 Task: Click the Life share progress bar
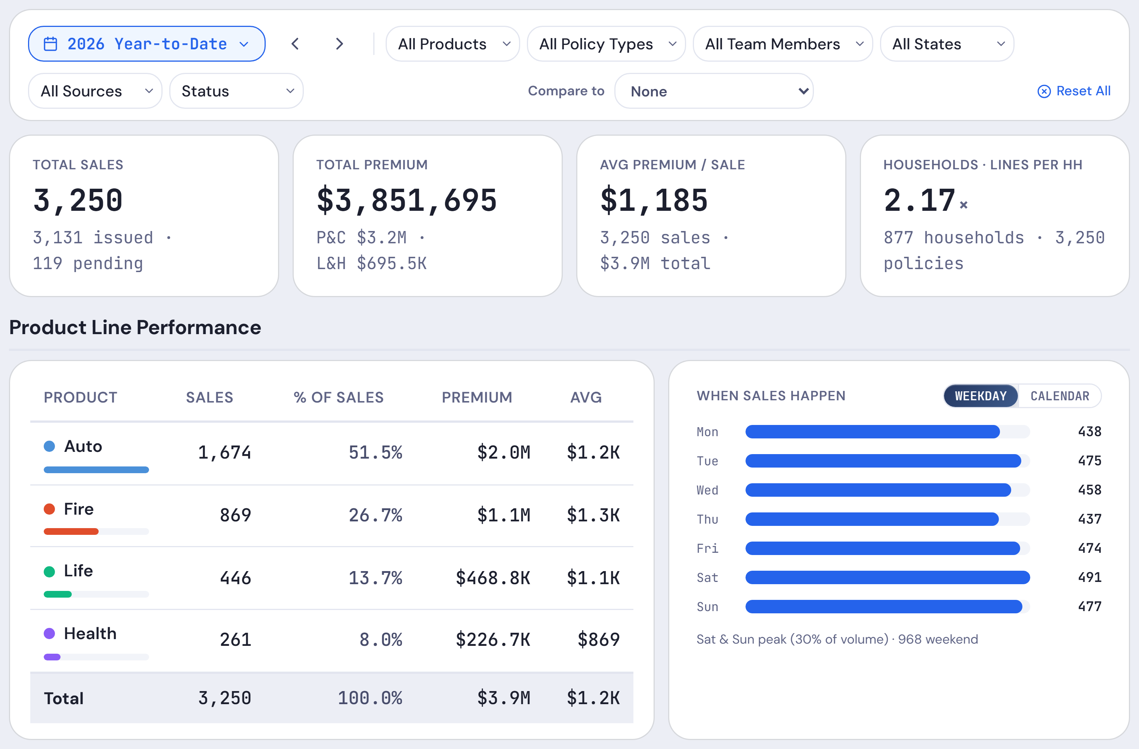coord(96,594)
